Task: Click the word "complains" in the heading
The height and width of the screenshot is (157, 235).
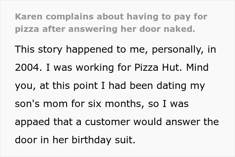Action: [x=70, y=17]
